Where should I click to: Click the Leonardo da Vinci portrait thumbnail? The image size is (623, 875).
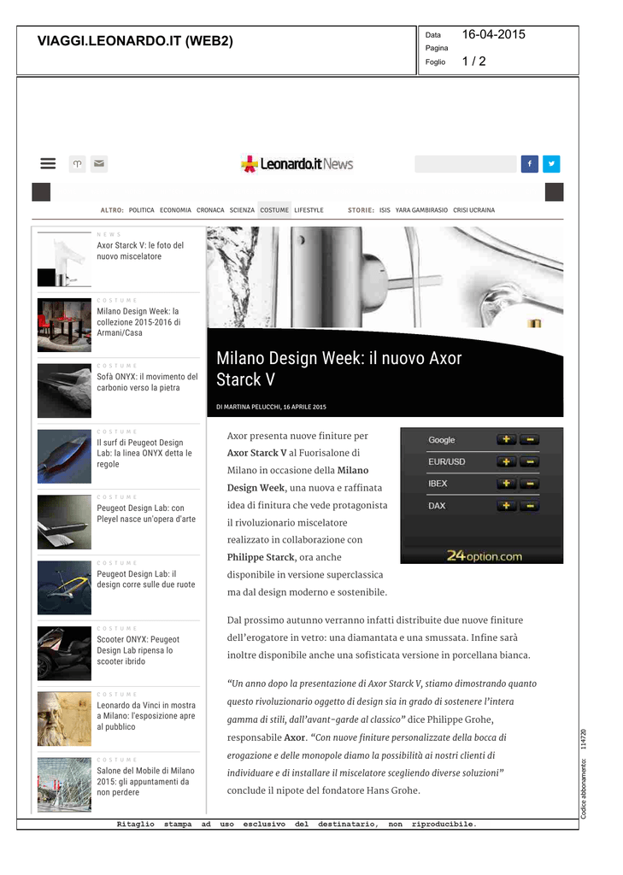(64, 719)
